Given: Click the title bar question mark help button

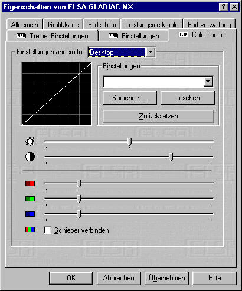Looking at the screenshot, I should coord(224,7).
